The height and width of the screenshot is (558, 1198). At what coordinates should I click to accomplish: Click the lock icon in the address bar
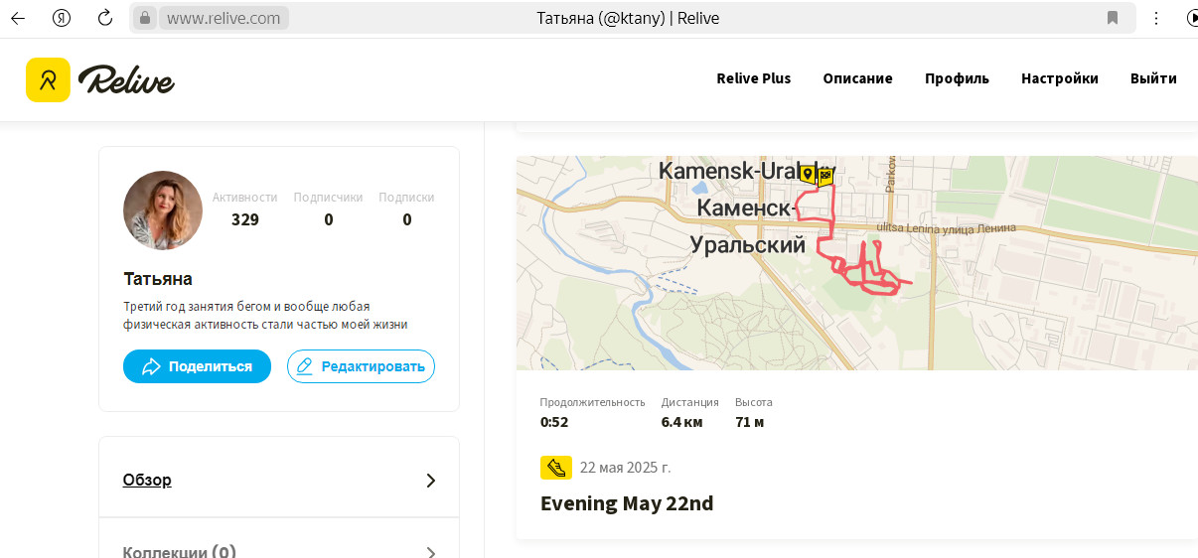point(145,18)
